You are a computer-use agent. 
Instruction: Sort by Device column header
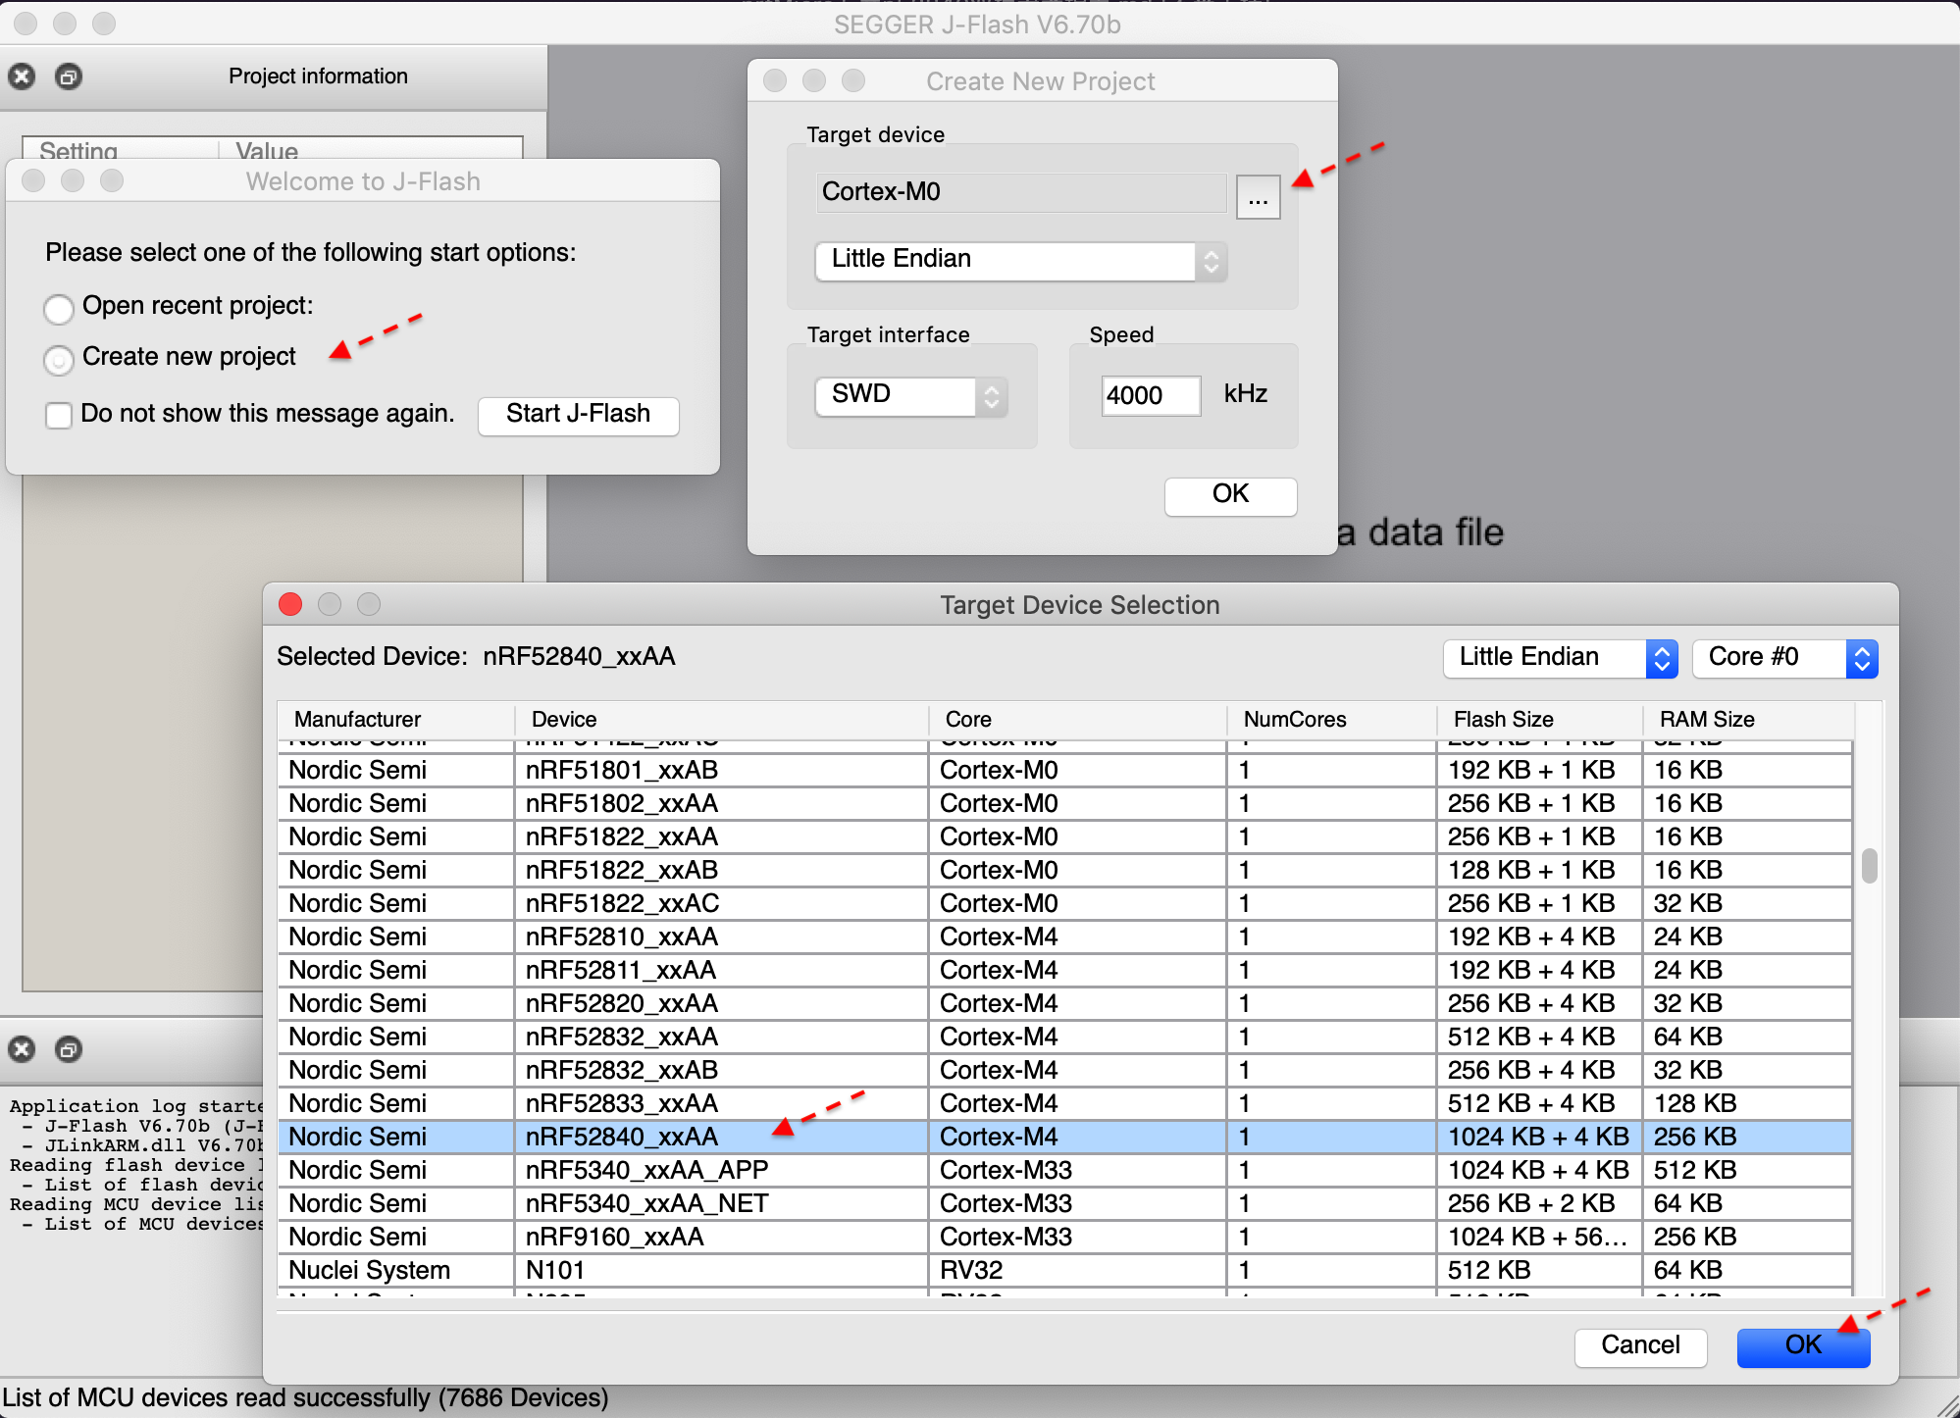[x=722, y=719]
